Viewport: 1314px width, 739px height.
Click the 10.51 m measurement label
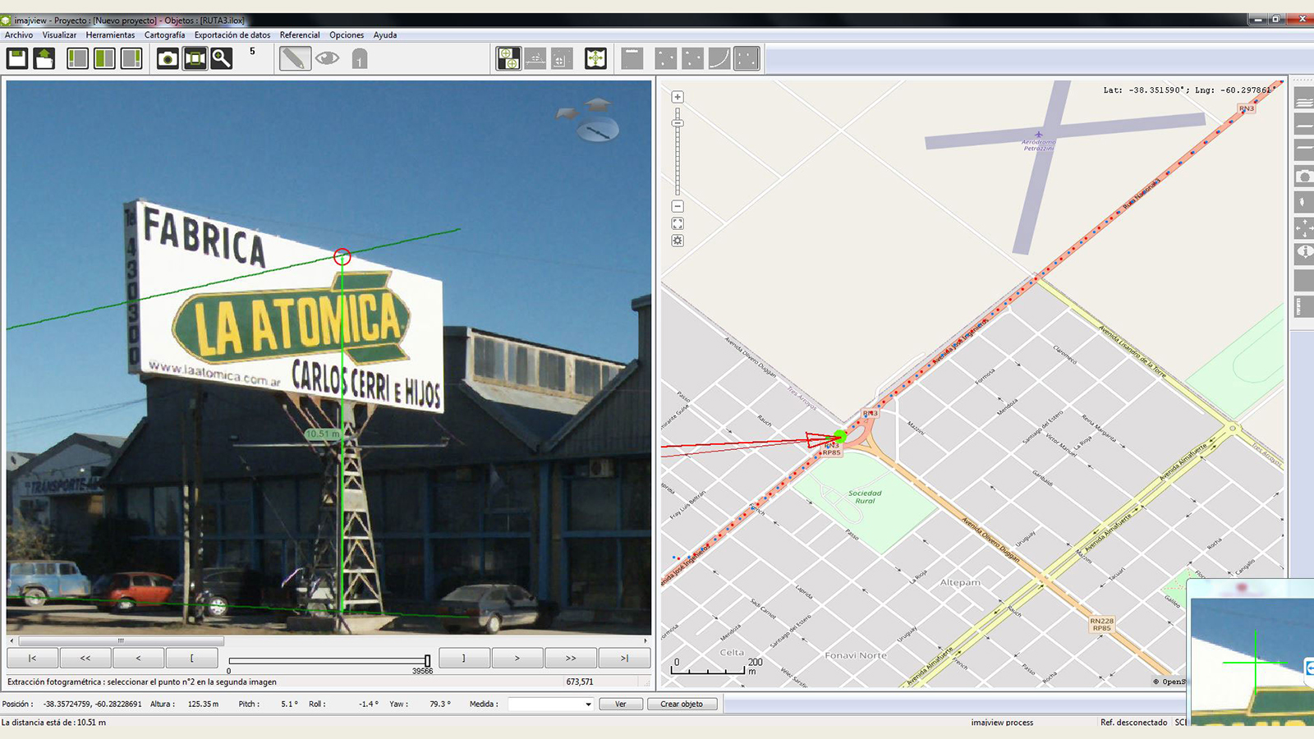[x=323, y=434]
